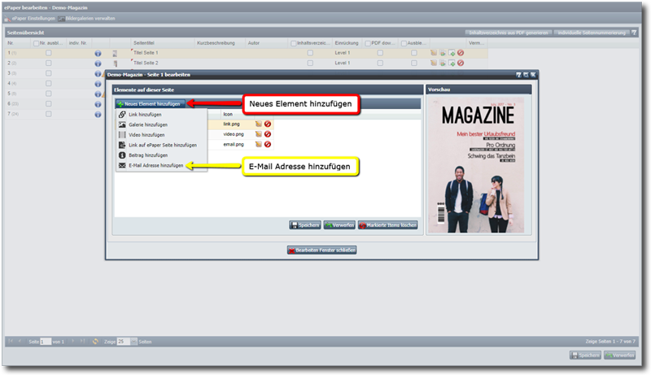
Task: Click Verwerfen in the edit dialog
Action: pos(339,225)
